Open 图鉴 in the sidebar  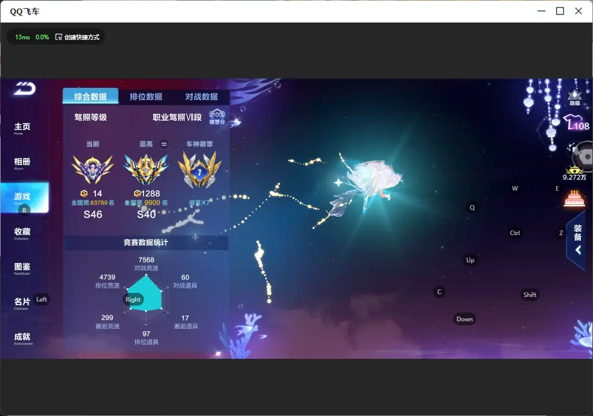click(x=23, y=268)
